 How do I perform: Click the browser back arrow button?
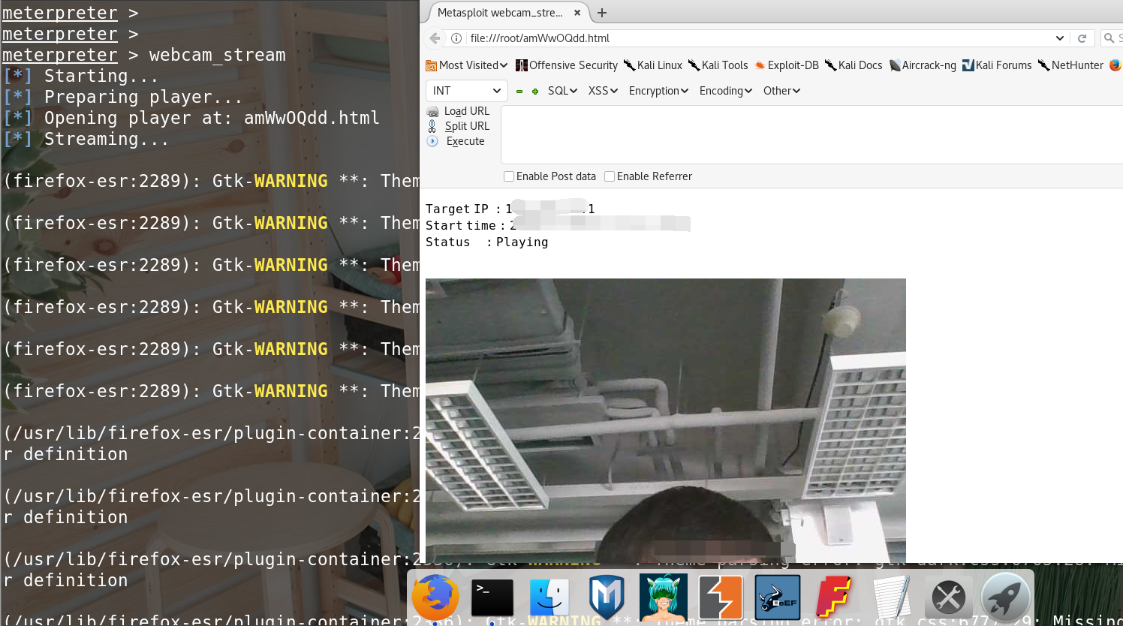[x=435, y=38]
